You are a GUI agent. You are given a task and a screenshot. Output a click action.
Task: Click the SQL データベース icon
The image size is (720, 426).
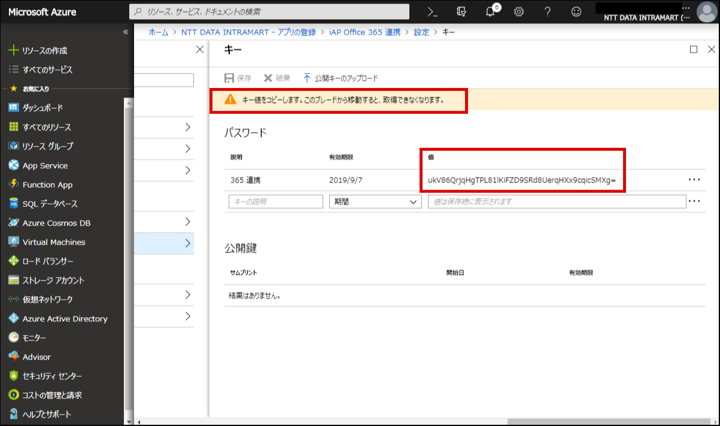coord(13,204)
